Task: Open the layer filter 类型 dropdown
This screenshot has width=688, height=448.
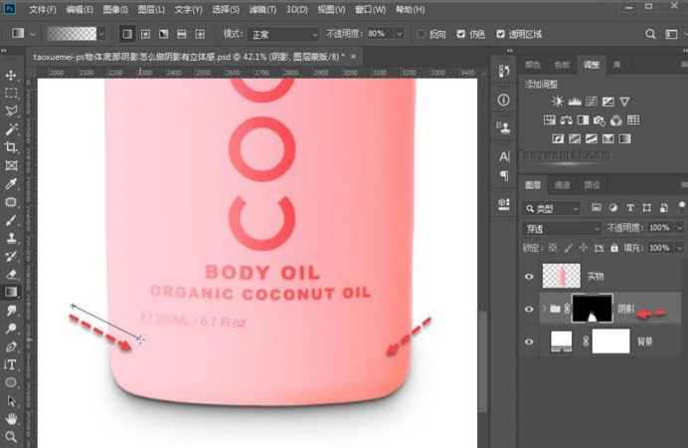Action: [552, 209]
